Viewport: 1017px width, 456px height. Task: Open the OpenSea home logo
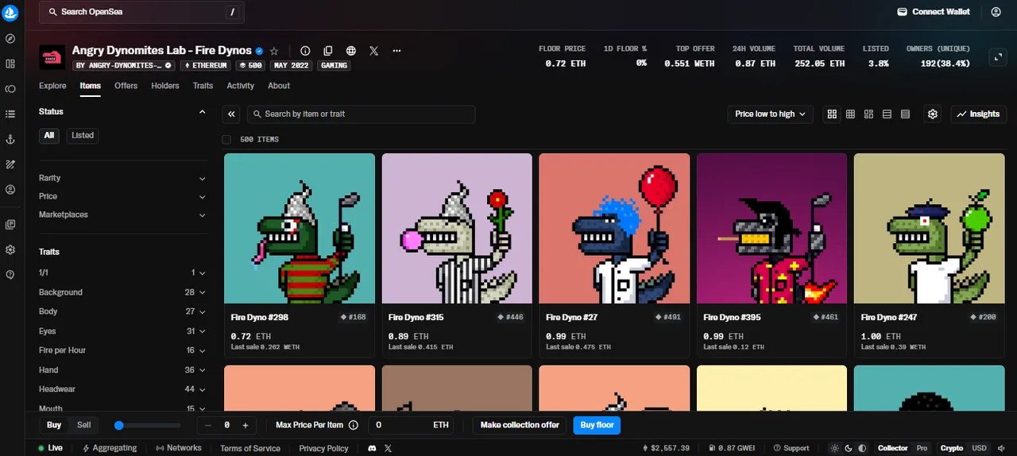tap(10, 12)
